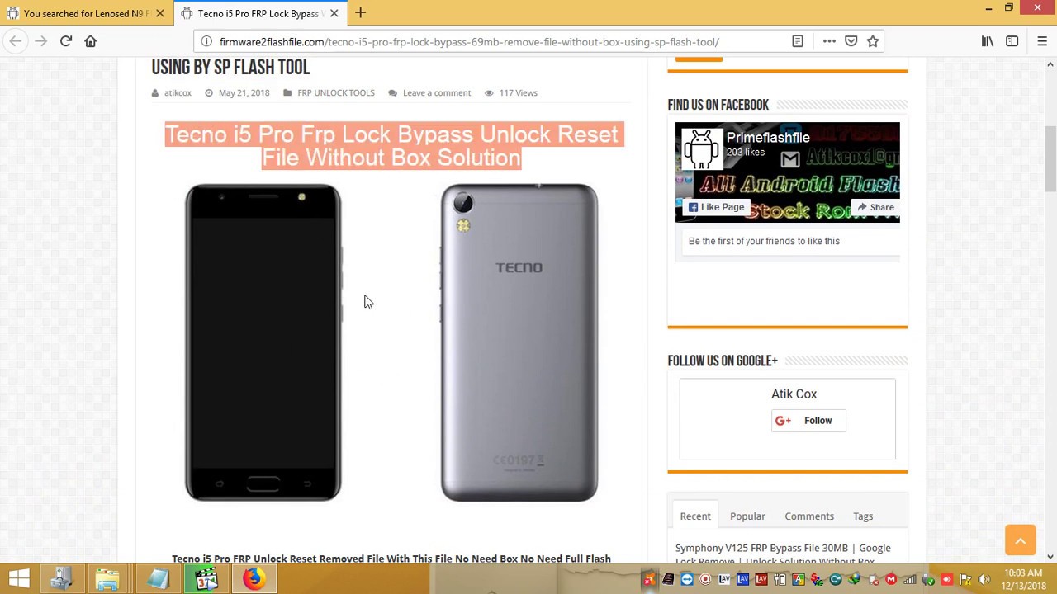Viewport: 1057px width, 594px height.
Task: Go back to the previous page
Action: click(16, 41)
